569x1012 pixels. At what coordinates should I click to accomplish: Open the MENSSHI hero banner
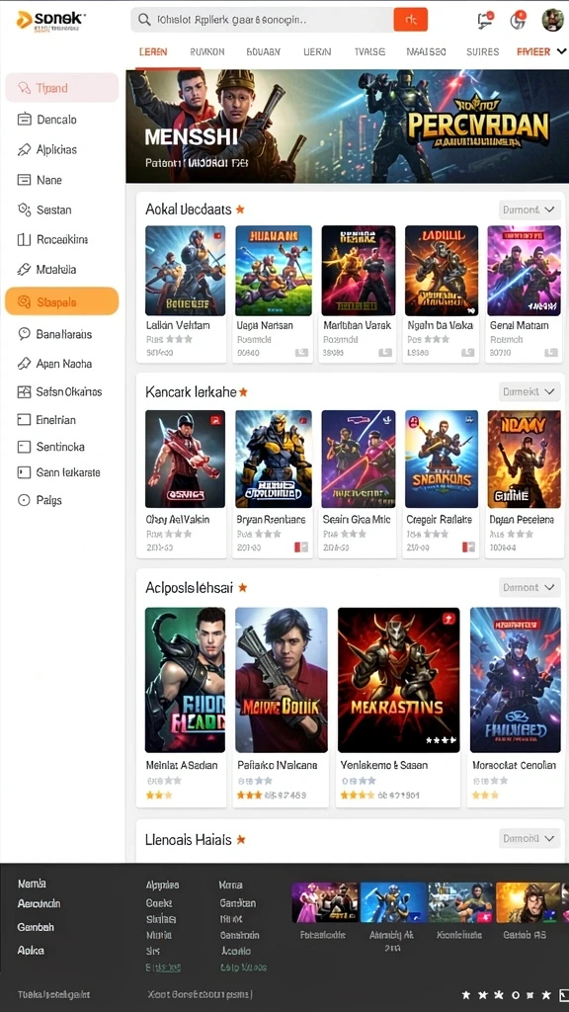(348, 126)
